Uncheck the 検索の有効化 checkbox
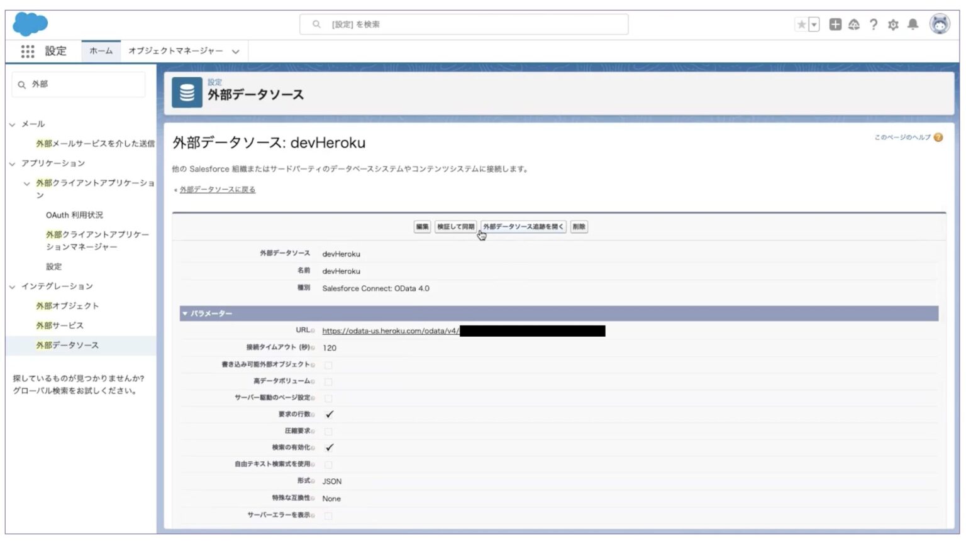966x541 pixels. (328, 447)
